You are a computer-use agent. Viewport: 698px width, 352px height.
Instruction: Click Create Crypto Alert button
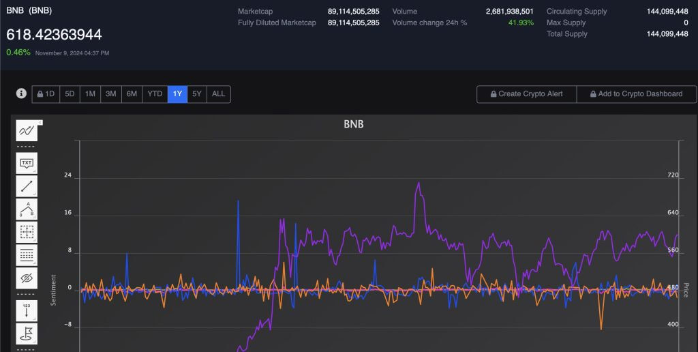(x=527, y=94)
